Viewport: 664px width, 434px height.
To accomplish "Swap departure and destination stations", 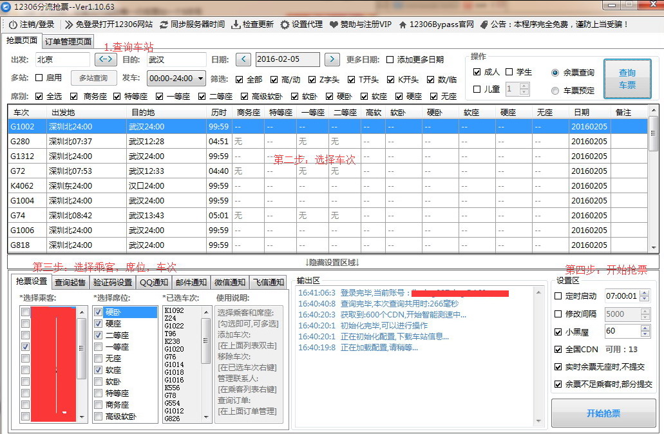I will 106,59.
